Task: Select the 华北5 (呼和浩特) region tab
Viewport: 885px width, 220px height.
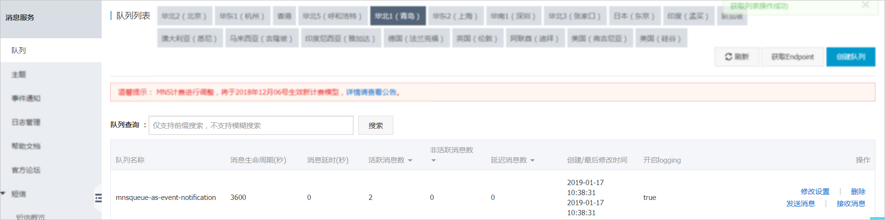Action: (x=333, y=16)
